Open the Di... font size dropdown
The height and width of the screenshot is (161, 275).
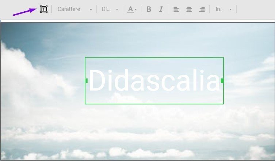tap(110, 9)
